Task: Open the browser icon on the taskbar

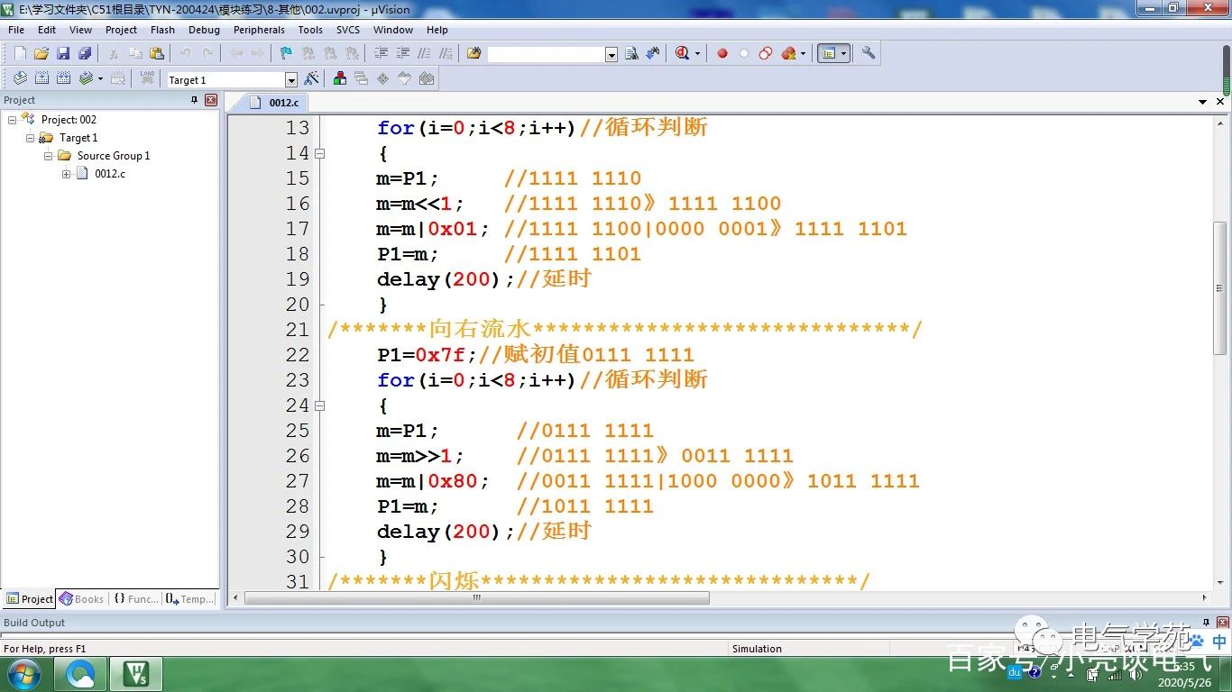Action: (80, 674)
